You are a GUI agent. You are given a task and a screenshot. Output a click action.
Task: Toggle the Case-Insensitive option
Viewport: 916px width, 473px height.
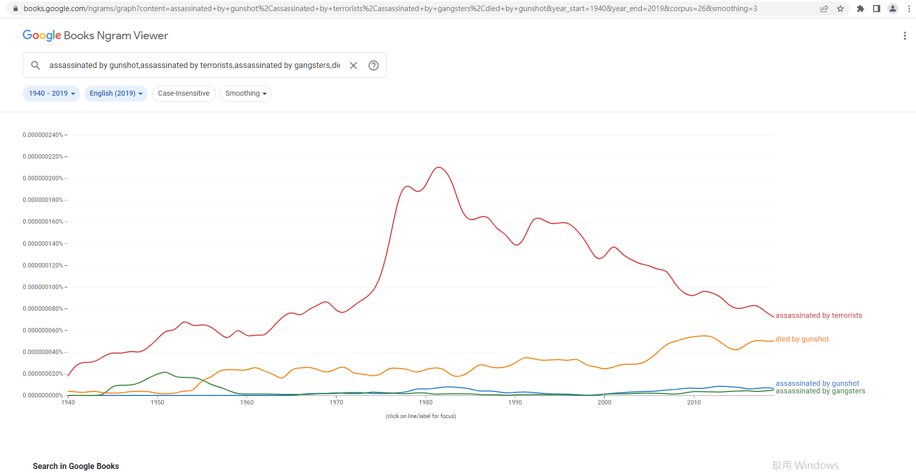click(x=184, y=94)
